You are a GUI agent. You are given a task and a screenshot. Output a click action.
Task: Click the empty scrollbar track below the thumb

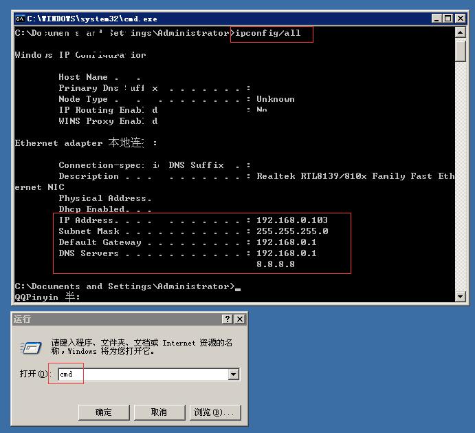click(460, 176)
